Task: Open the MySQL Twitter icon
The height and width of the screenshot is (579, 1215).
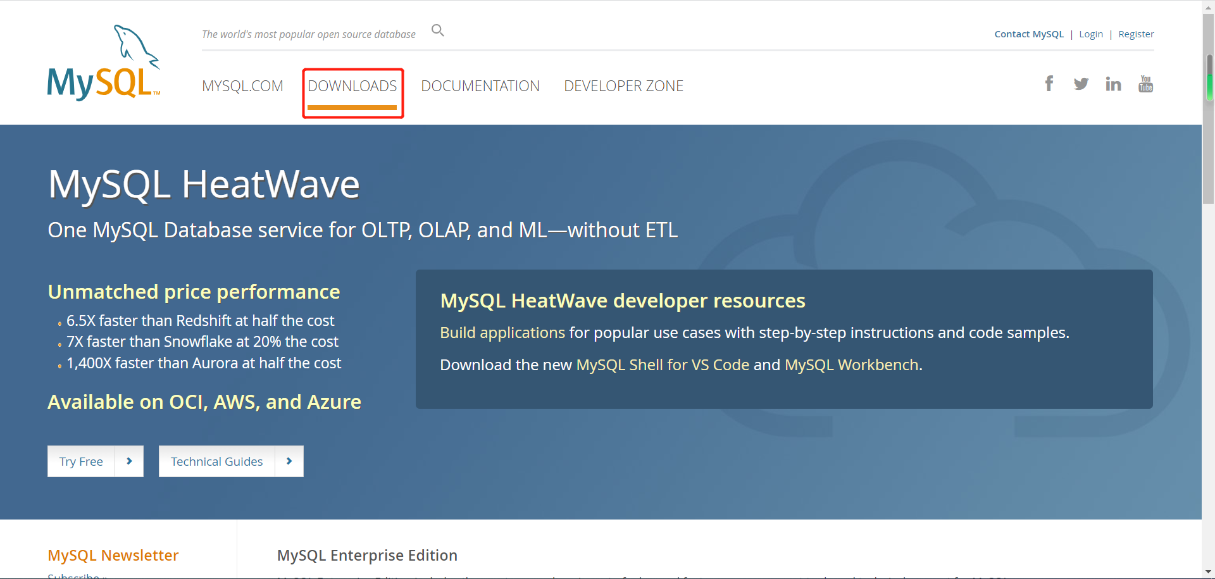Action: pyautogui.click(x=1081, y=84)
